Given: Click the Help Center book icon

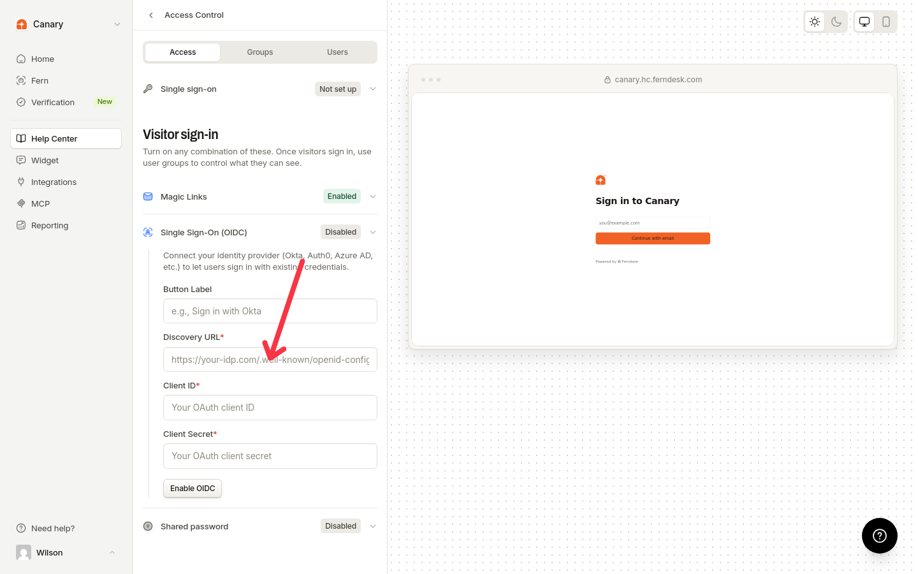Looking at the screenshot, I should pos(21,138).
